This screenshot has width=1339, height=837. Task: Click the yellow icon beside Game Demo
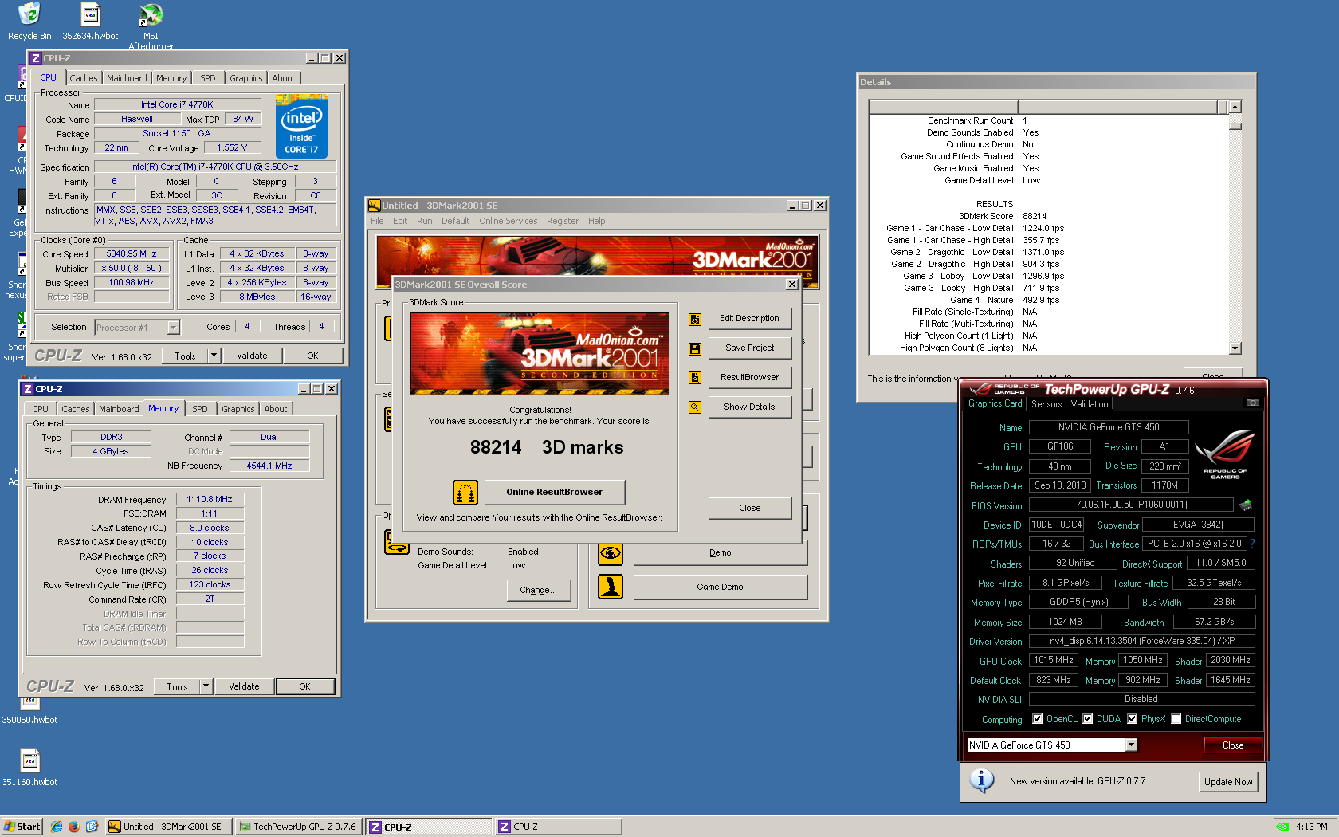click(x=611, y=587)
